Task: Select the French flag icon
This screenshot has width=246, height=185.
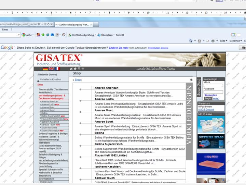Action: 57,69
